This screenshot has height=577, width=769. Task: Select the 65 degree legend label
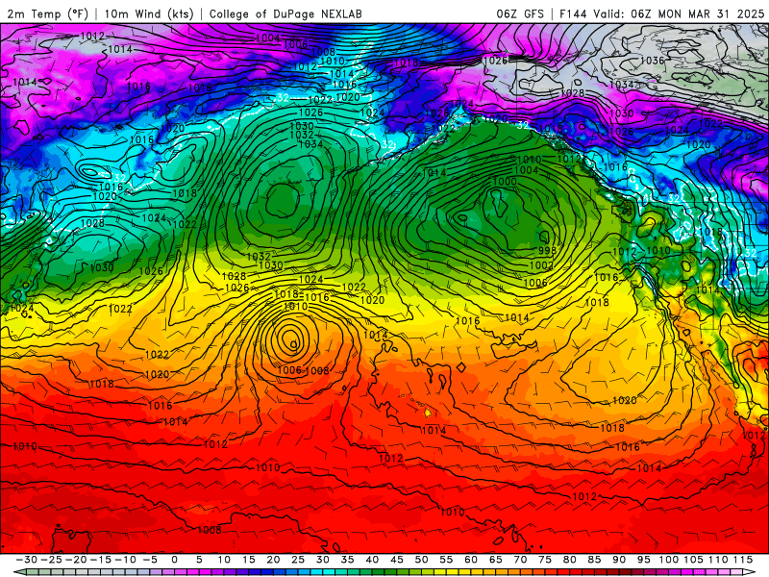click(495, 560)
